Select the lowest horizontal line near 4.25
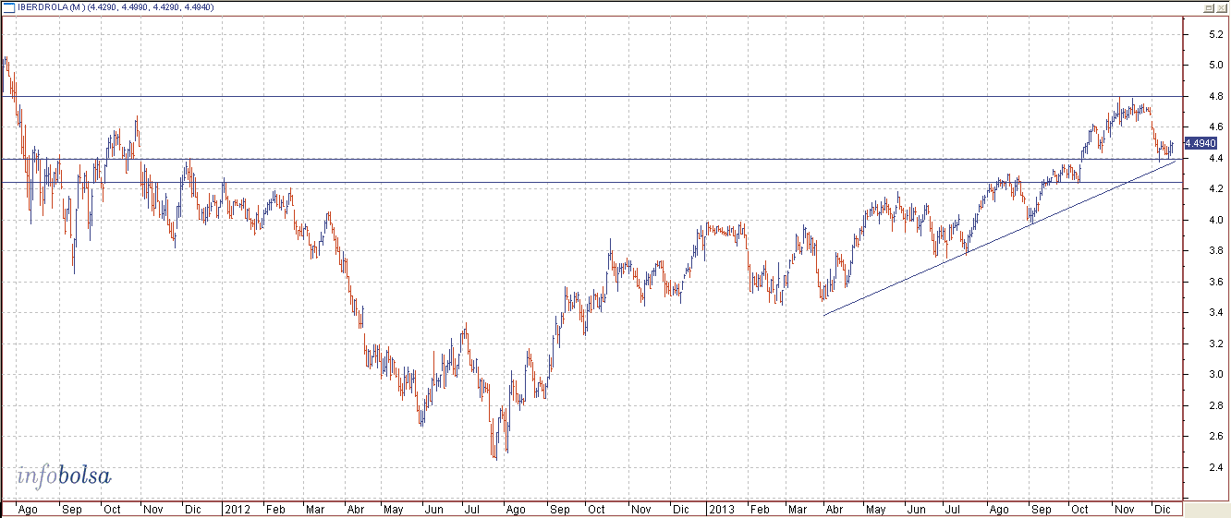The image size is (1231, 518). 591,182
